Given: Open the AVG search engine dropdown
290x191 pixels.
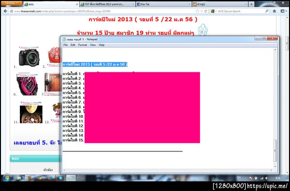Looking at the screenshot, I should pyautogui.click(x=214, y=11).
